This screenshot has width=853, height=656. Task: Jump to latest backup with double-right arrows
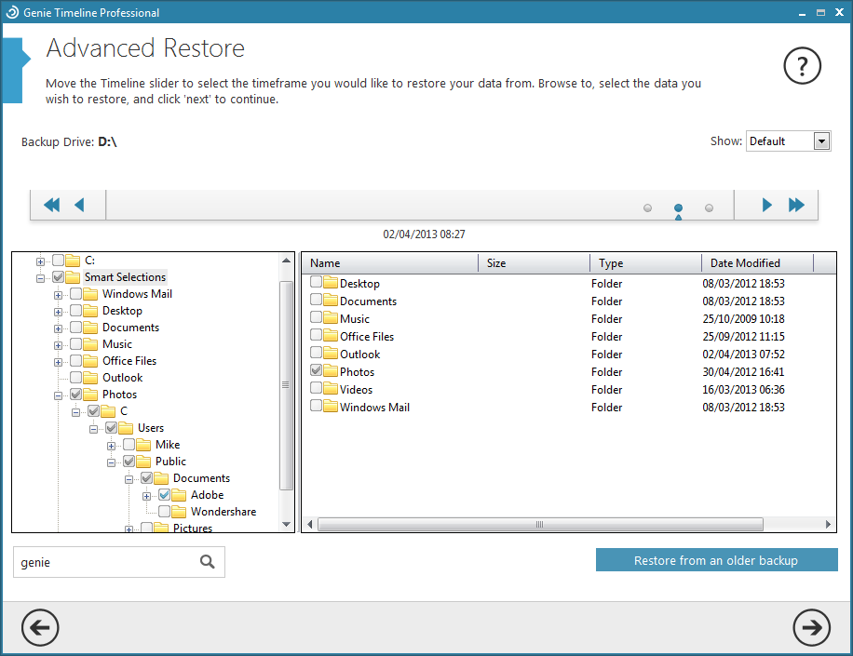pos(796,205)
